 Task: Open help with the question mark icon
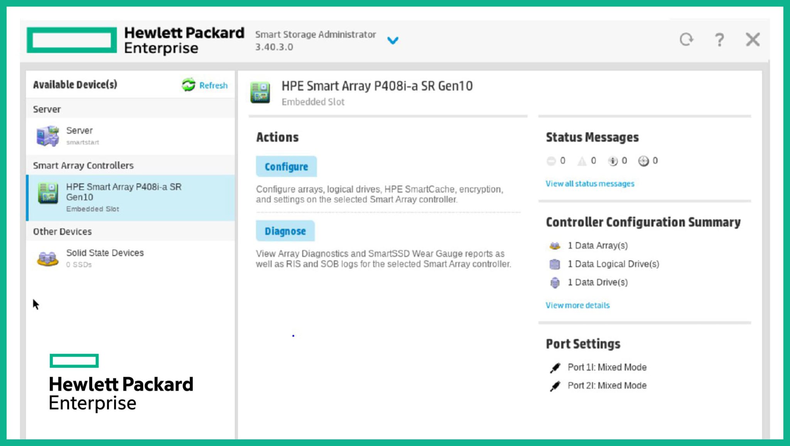(x=719, y=40)
